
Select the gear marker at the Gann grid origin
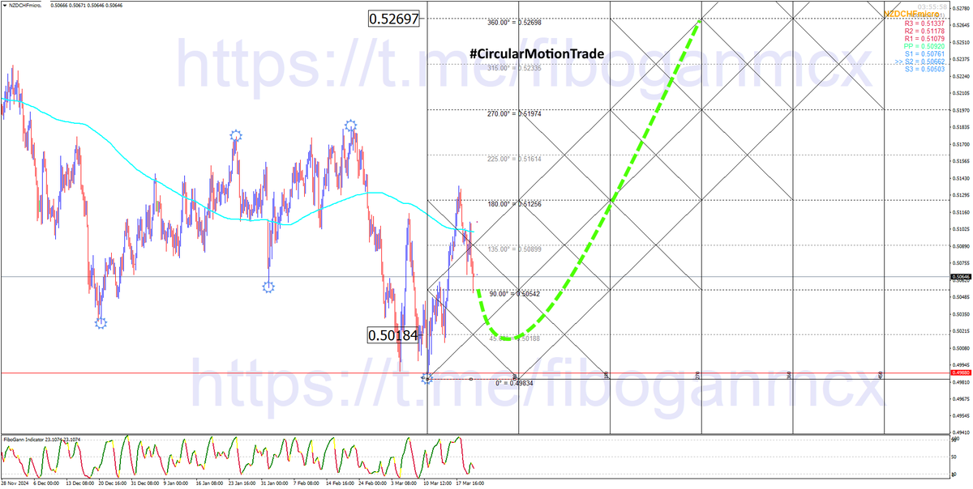[x=427, y=378]
